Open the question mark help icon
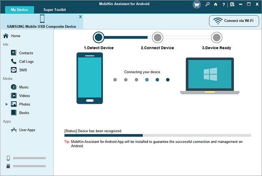This screenshot has height=176, width=262. tap(223, 4)
